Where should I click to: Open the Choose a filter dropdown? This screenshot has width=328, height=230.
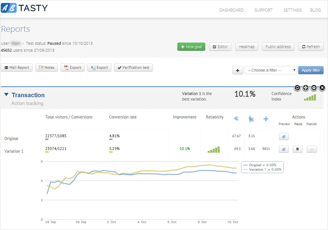(x=271, y=70)
